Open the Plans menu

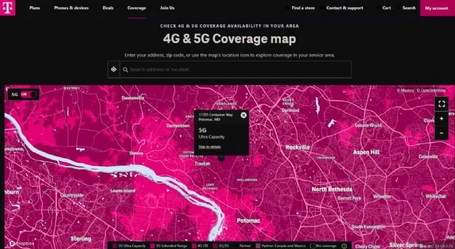[x=35, y=8]
